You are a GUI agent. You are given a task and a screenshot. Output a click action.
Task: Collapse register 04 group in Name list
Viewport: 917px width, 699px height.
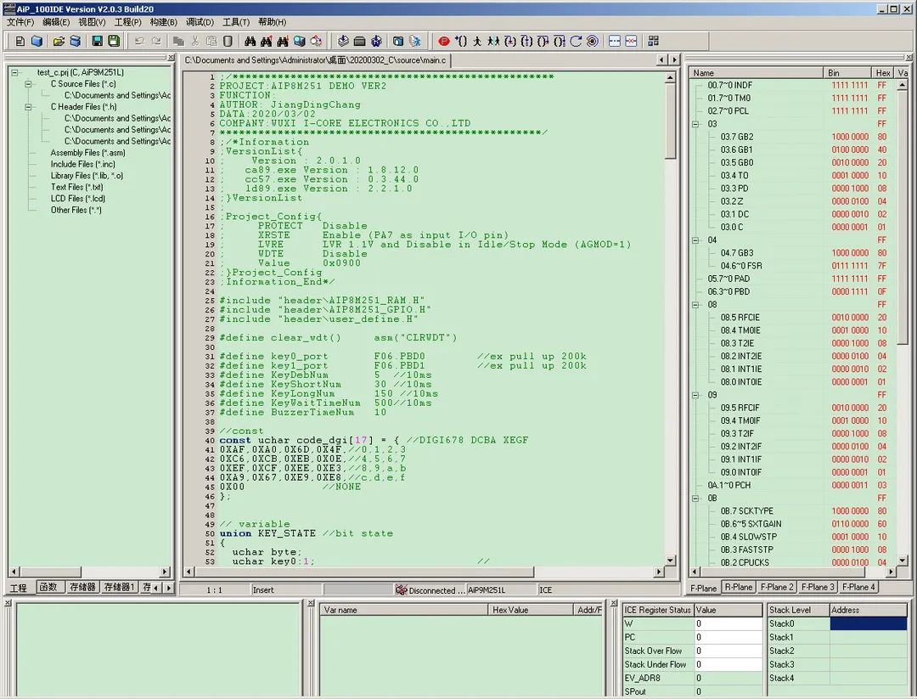pos(696,240)
